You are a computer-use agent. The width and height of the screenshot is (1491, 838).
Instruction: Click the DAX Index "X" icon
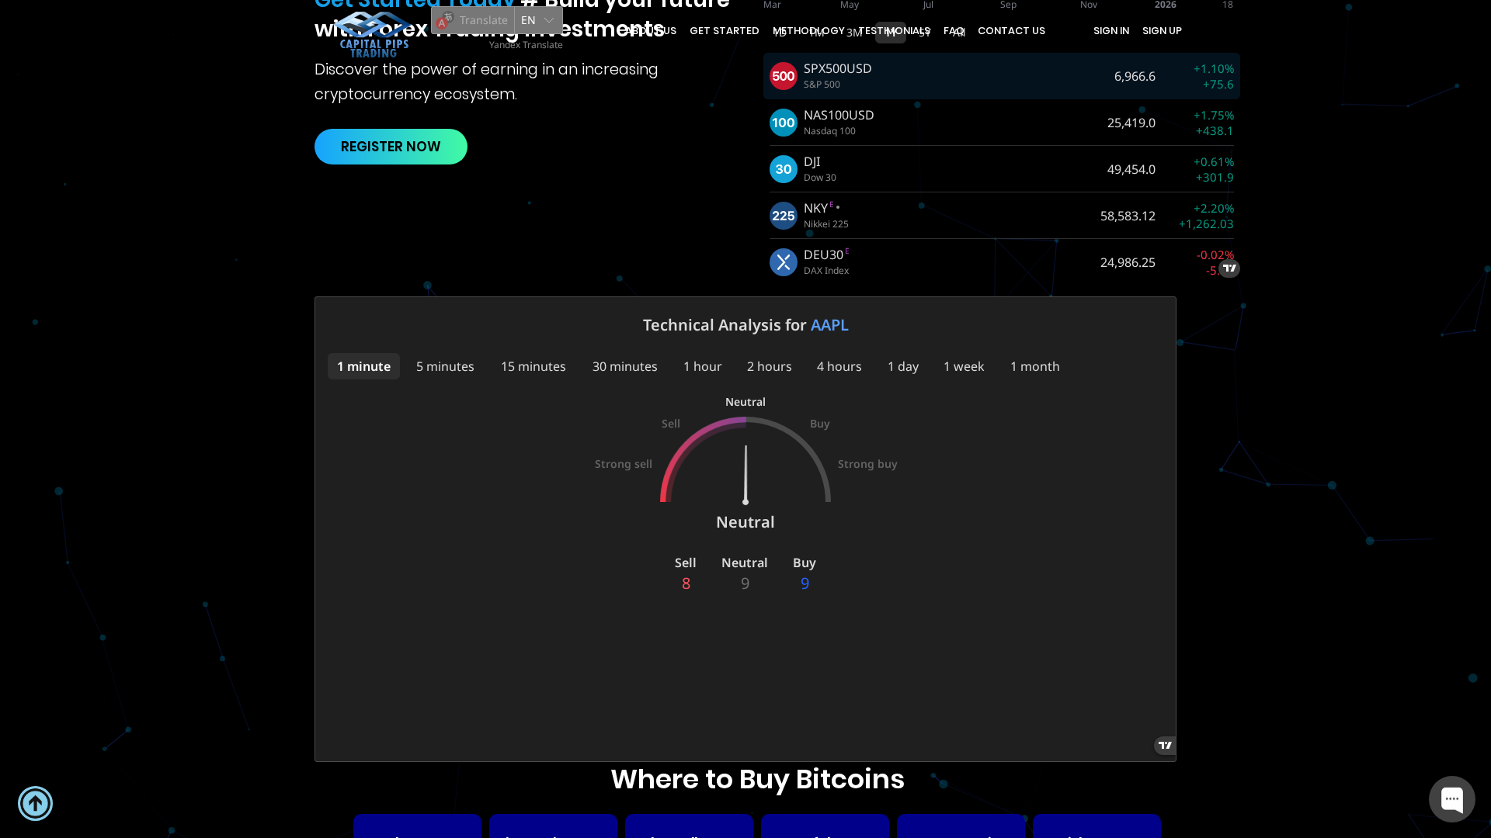pos(783,261)
